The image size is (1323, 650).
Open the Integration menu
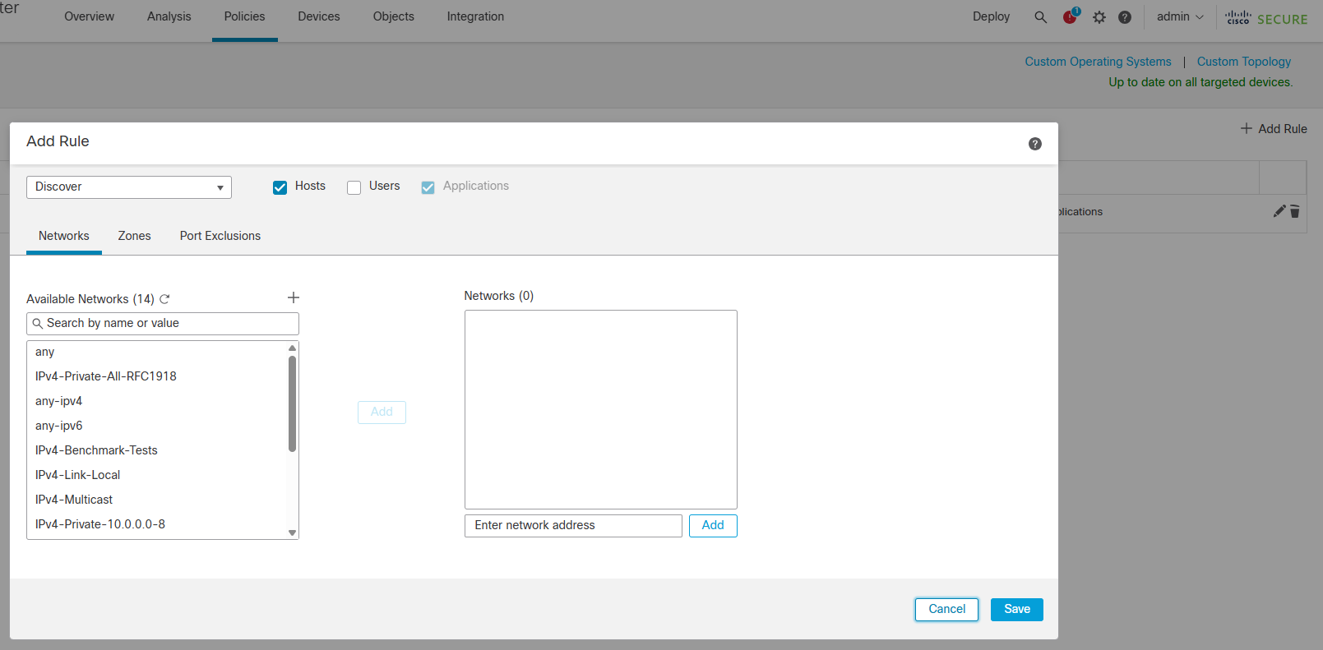point(475,16)
